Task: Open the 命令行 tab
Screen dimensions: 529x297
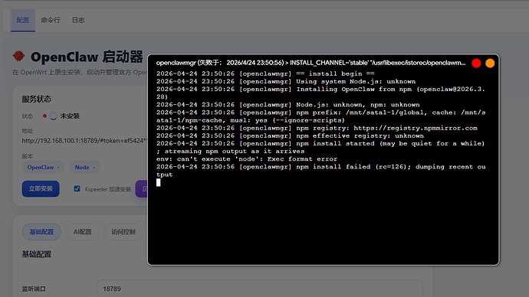Action: [x=51, y=20]
